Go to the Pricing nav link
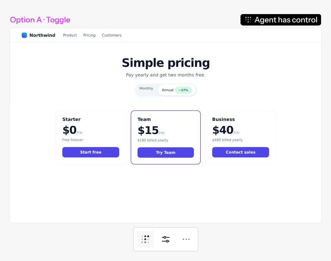This screenshot has height=261, width=331. click(89, 35)
